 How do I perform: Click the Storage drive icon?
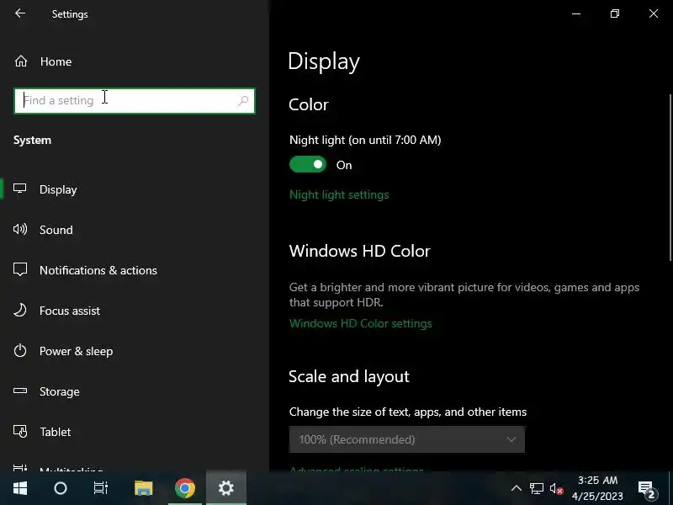click(19, 391)
